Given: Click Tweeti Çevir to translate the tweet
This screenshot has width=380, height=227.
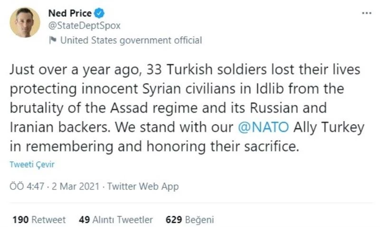Looking at the screenshot, I should pyautogui.click(x=31, y=164).
